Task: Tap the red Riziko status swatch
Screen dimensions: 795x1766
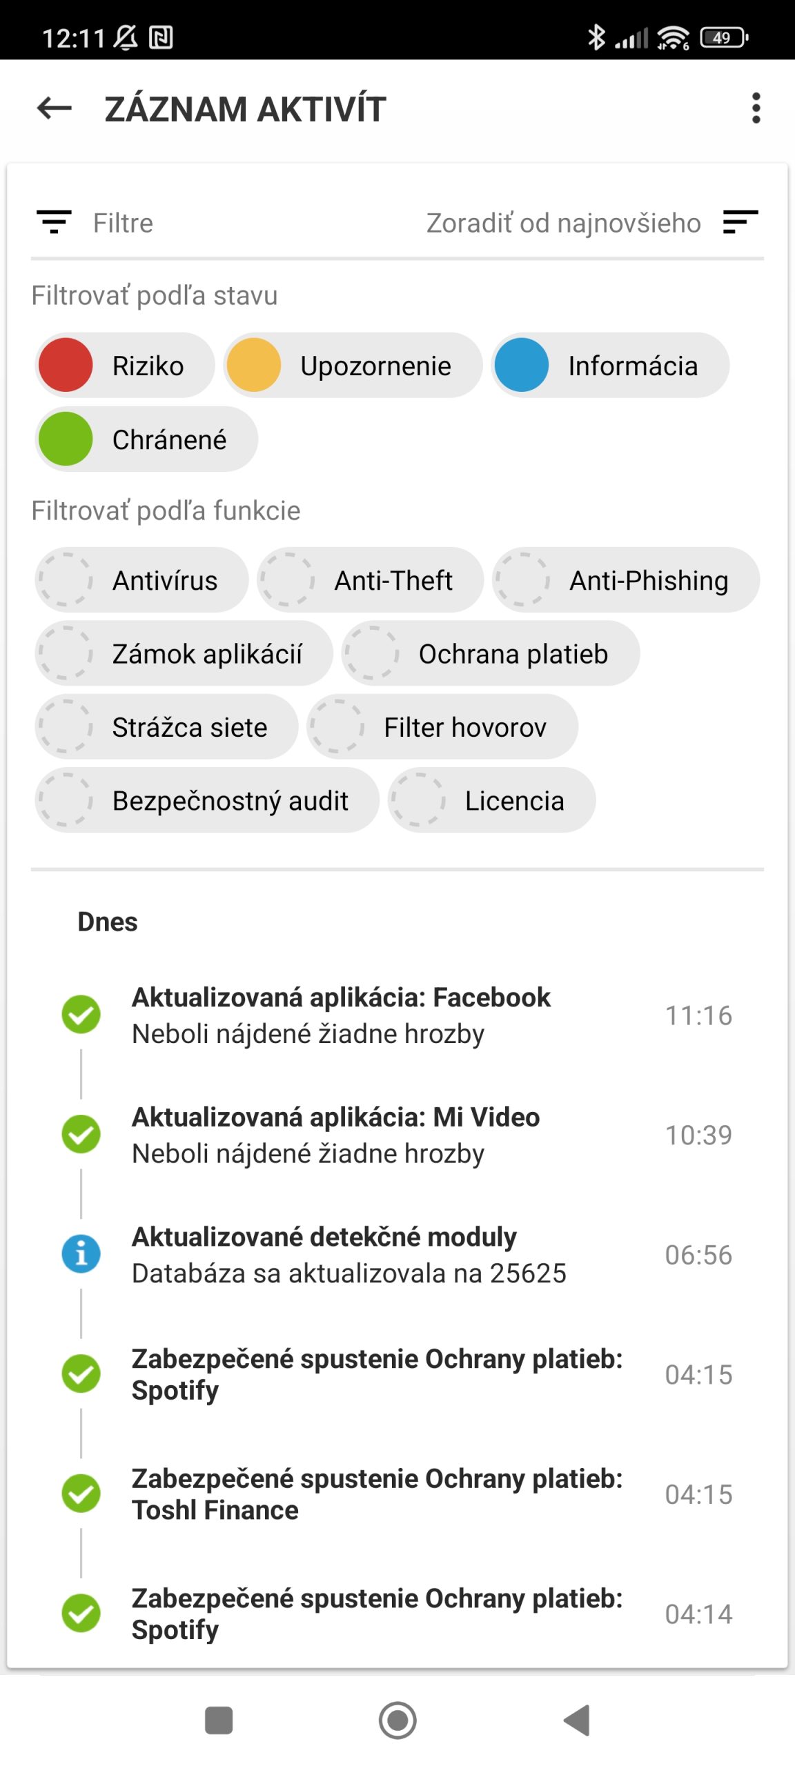Action: 66,365
